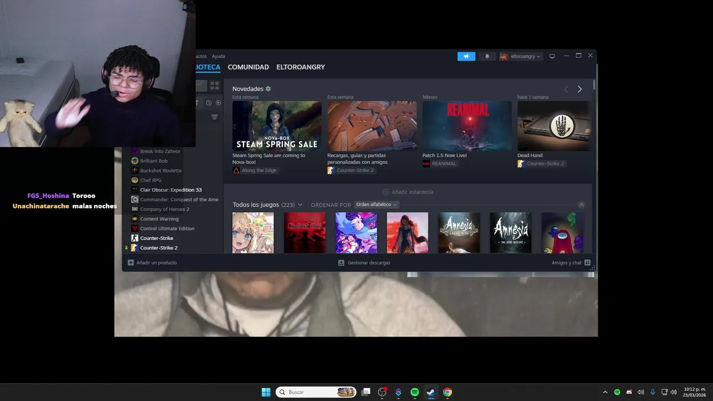Screen dimensions: 713x401
Task: Open the REANIMAL Patch 1.5 news card
Action: 467,126
